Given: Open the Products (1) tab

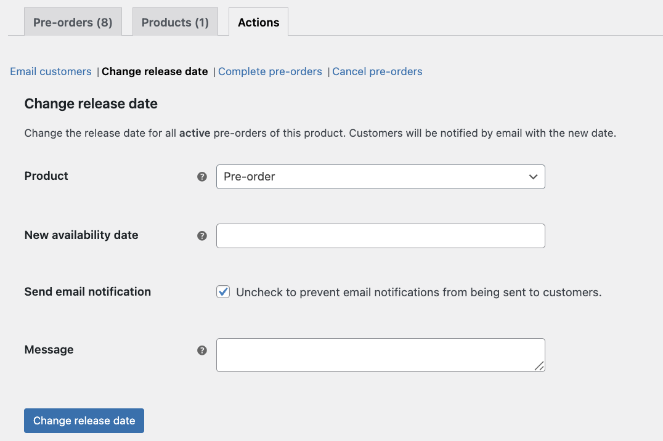Looking at the screenshot, I should (175, 22).
